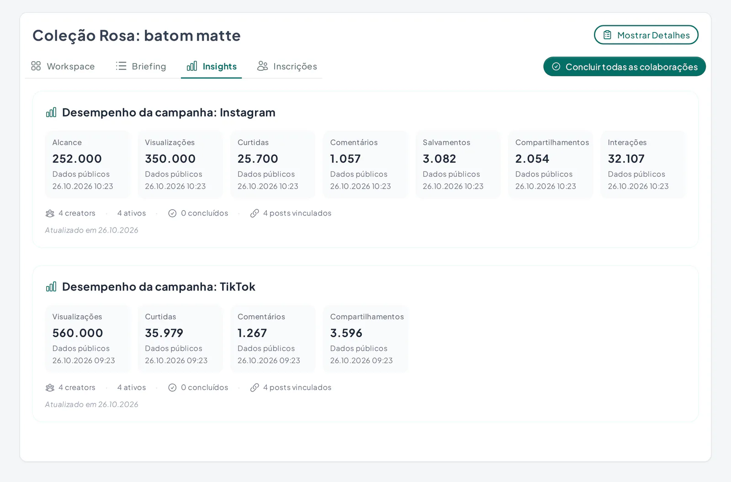This screenshot has width=731, height=482.
Task: Click the link icon for Instagram posts vinculados
Action: coord(254,213)
